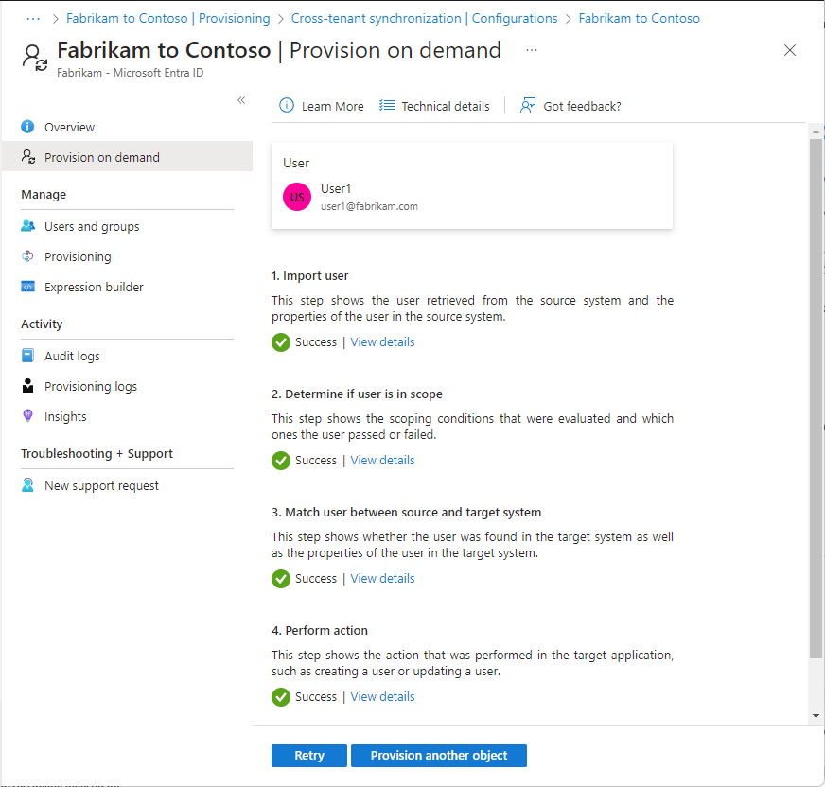Viewport: 825px width, 787px height.
Task: Expand breadcrumb ellipsis at top left
Action: (34, 18)
